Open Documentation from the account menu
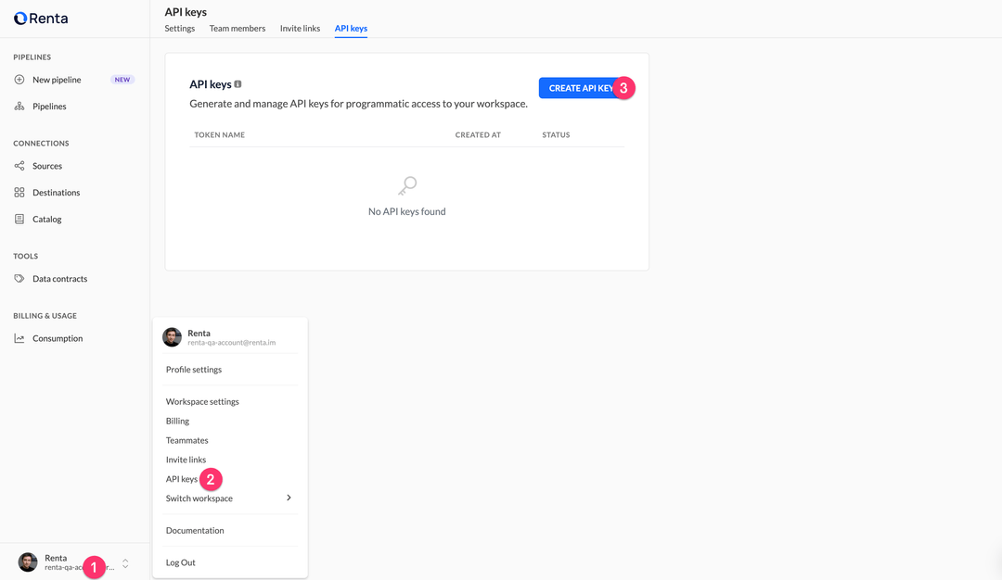Viewport: 1002px width, 580px height. click(x=195, y=530)
